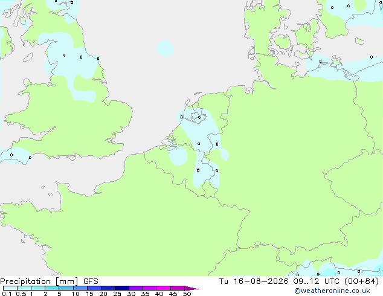Click the "25" scale value

[x=117, y=294]
